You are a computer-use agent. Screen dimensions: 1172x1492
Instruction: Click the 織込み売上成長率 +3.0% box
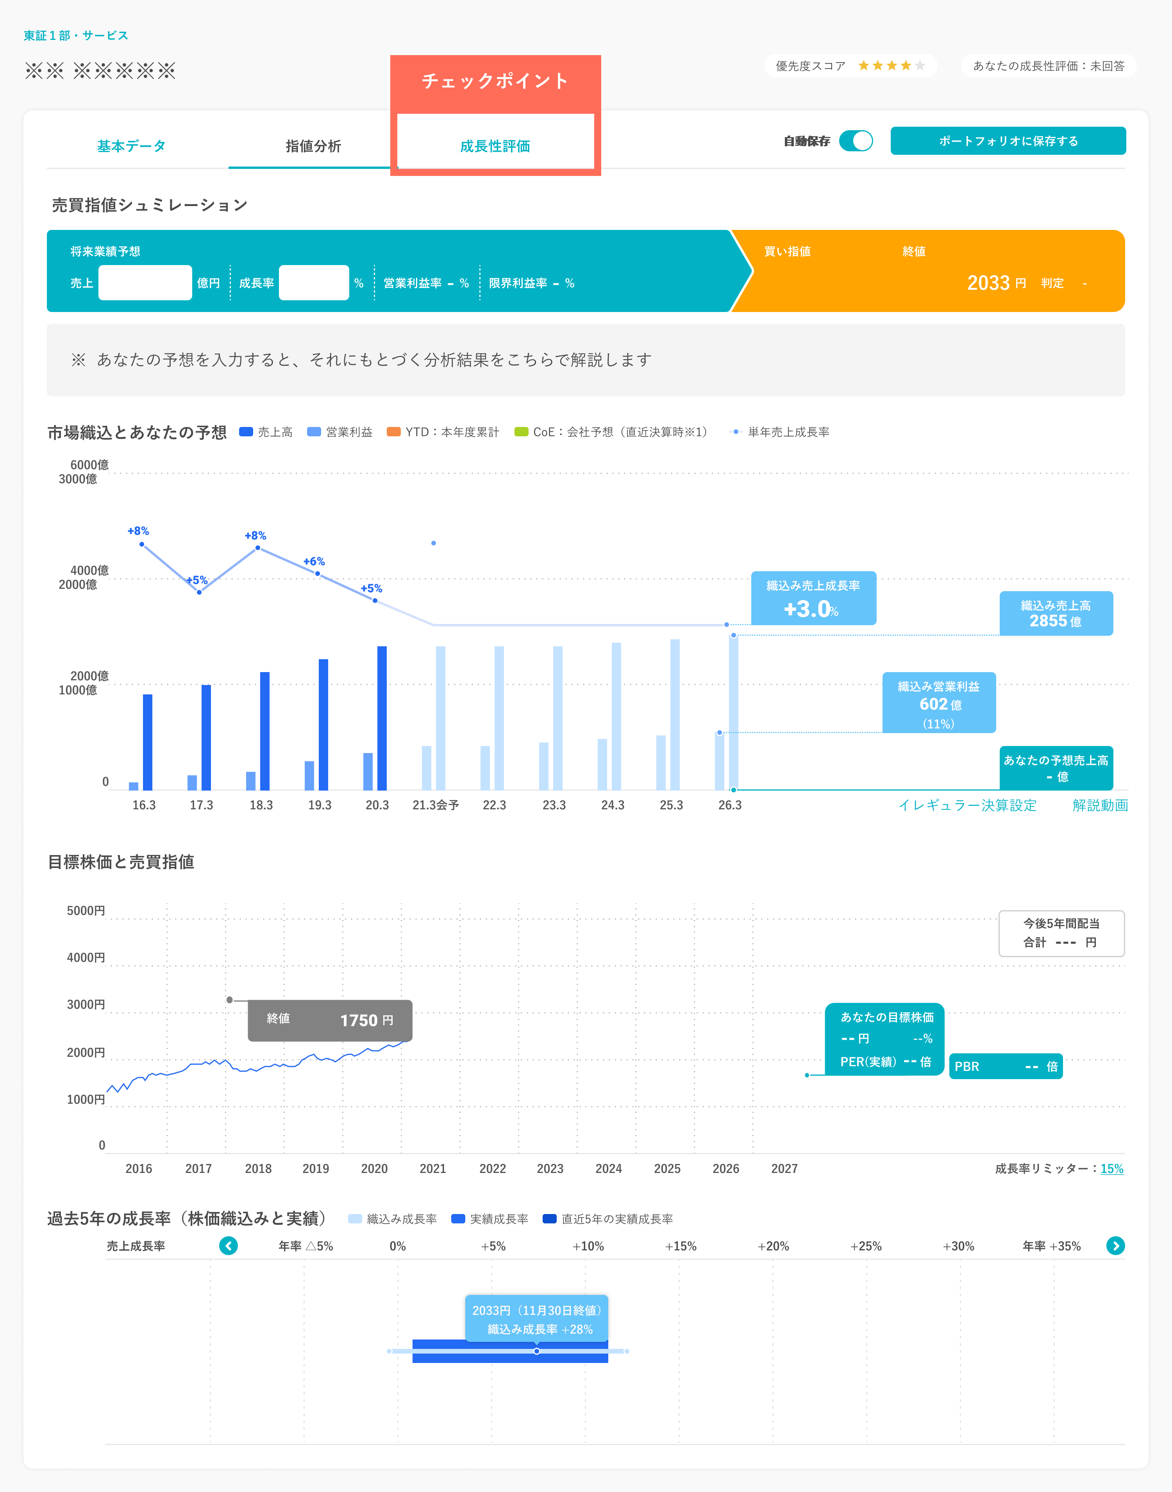click(813, 598)
